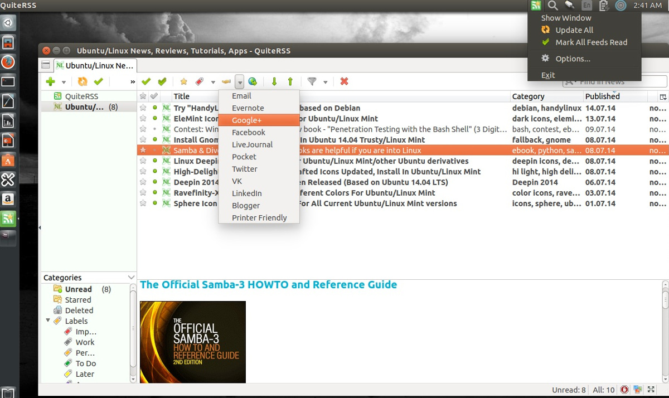Sort news by Title column header
Image resolution: width=669 pixels, height=398 pixels.
pos(340,96)
